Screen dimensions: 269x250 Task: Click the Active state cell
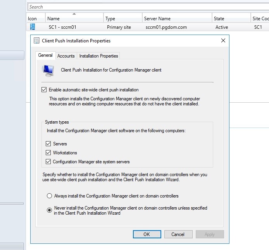coord(222,27)
